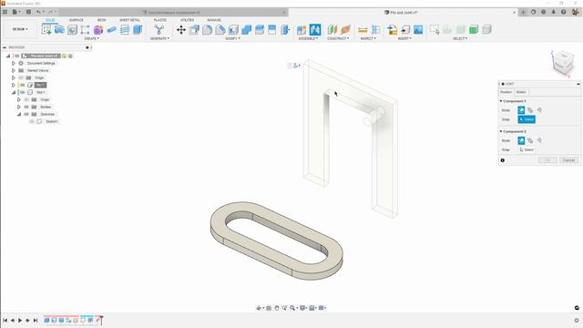
Task: Expand the Pin:1 component node
Action: pyautogui.click(x=14, y=85)
